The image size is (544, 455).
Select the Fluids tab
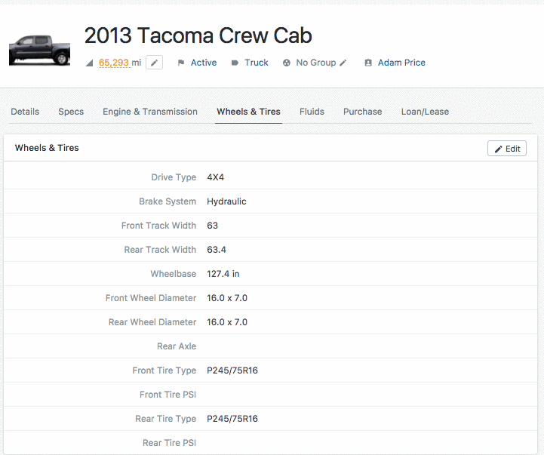click(x=312, y=112)
